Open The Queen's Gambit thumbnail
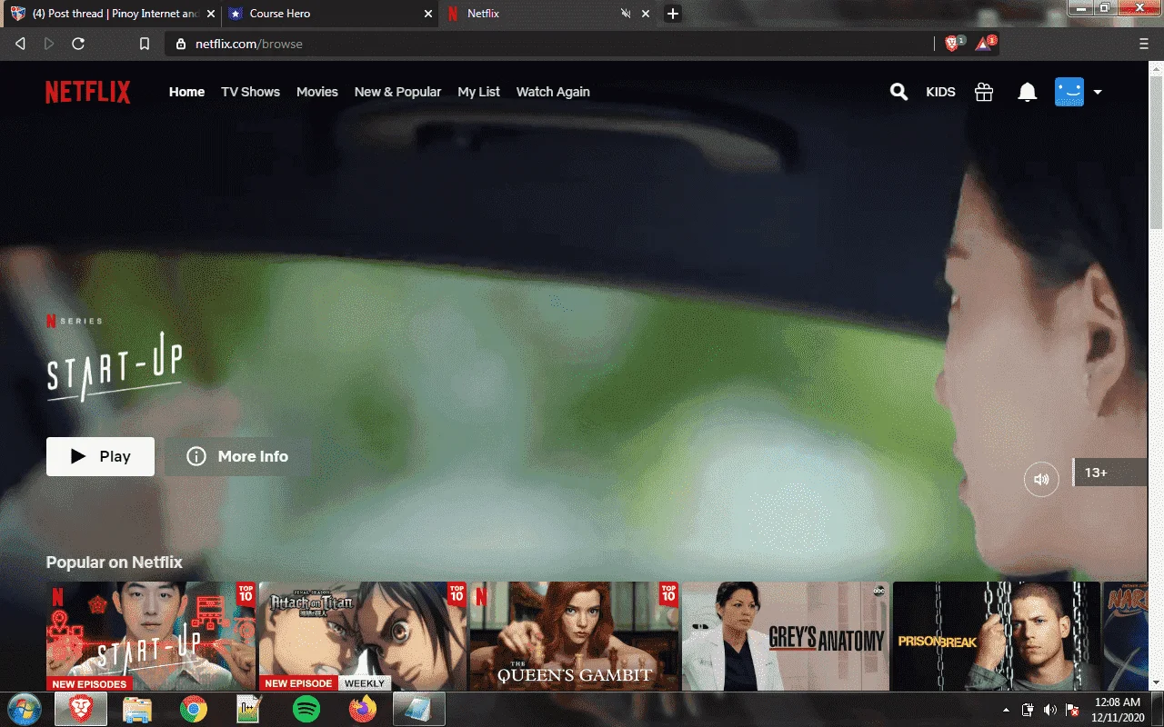 (575, 636)
